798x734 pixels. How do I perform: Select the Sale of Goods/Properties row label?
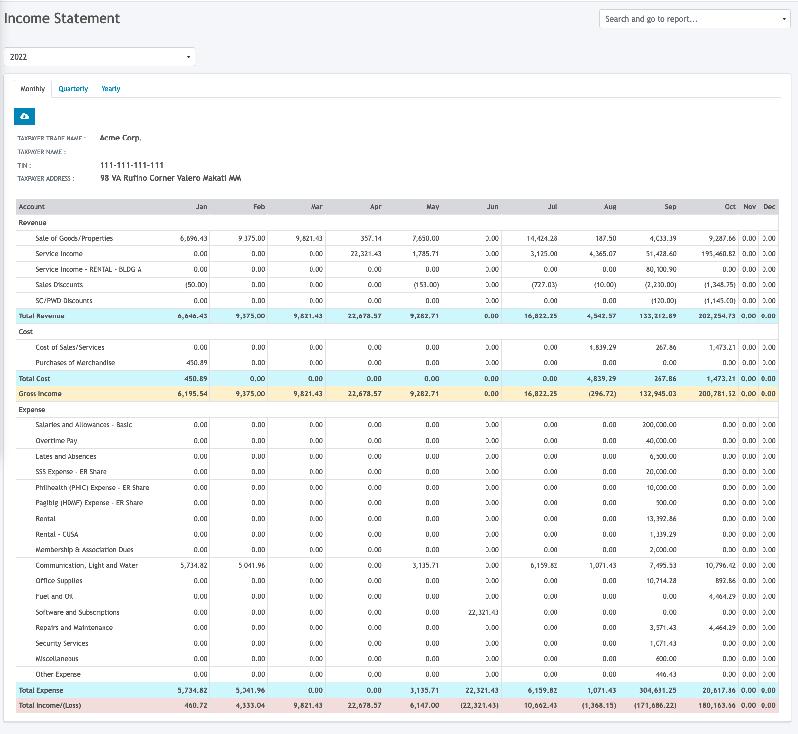point(74,238)
